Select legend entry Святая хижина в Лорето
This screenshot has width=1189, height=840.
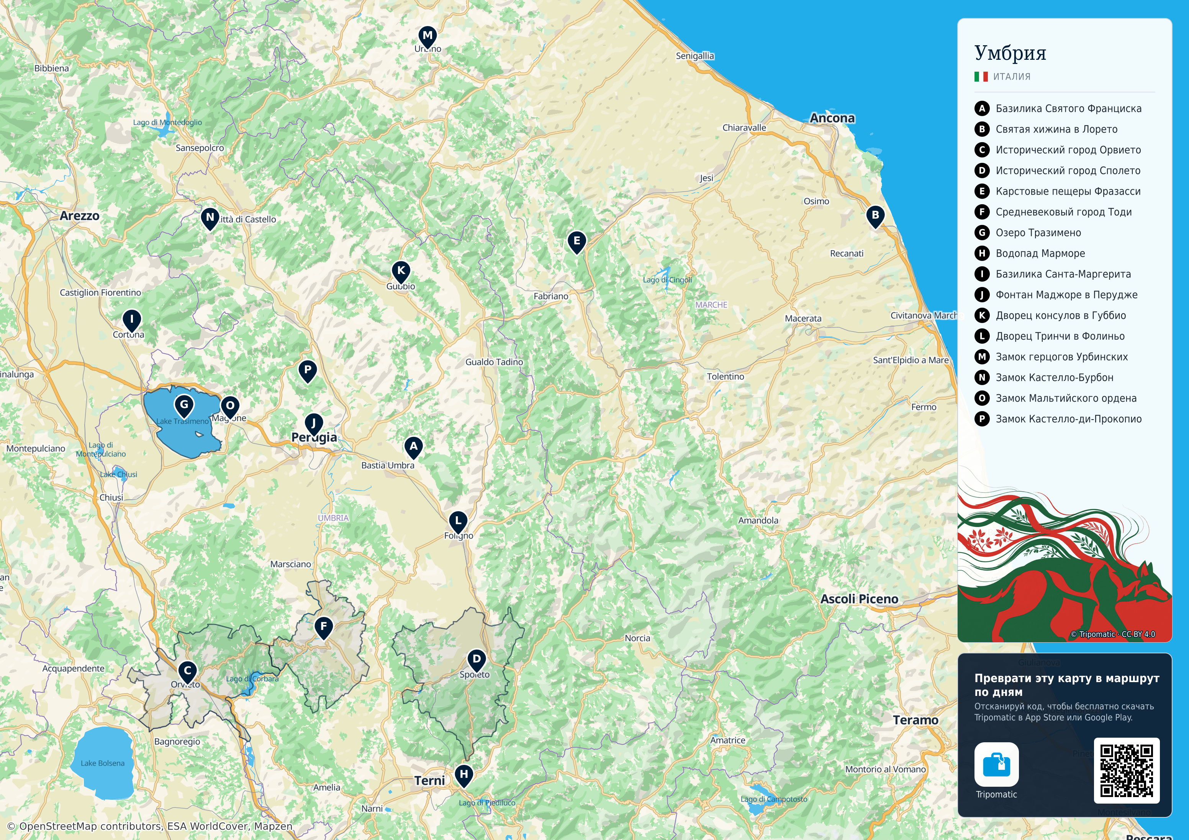[x=1046, y=129]
